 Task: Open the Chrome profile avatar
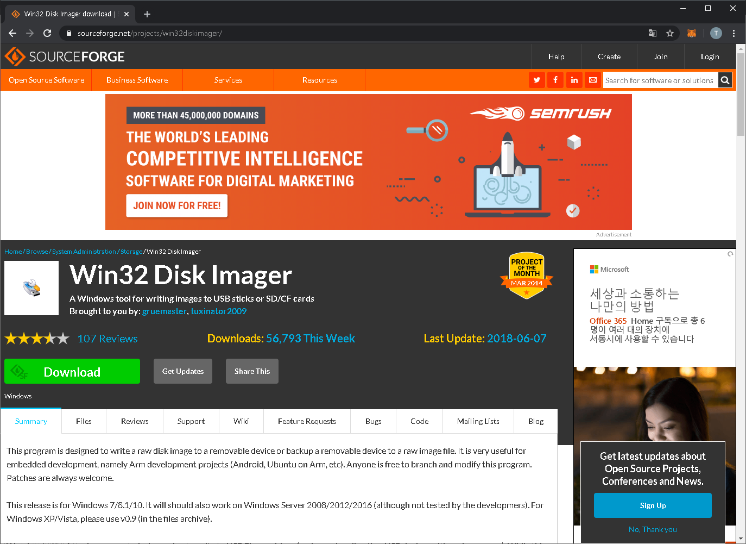716,33
